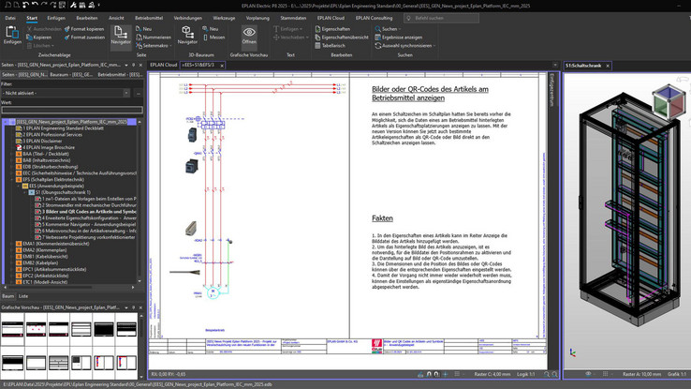Open the EPLAN Consulting tab
This screenshot has width=691, height=389.
[374, 18]
